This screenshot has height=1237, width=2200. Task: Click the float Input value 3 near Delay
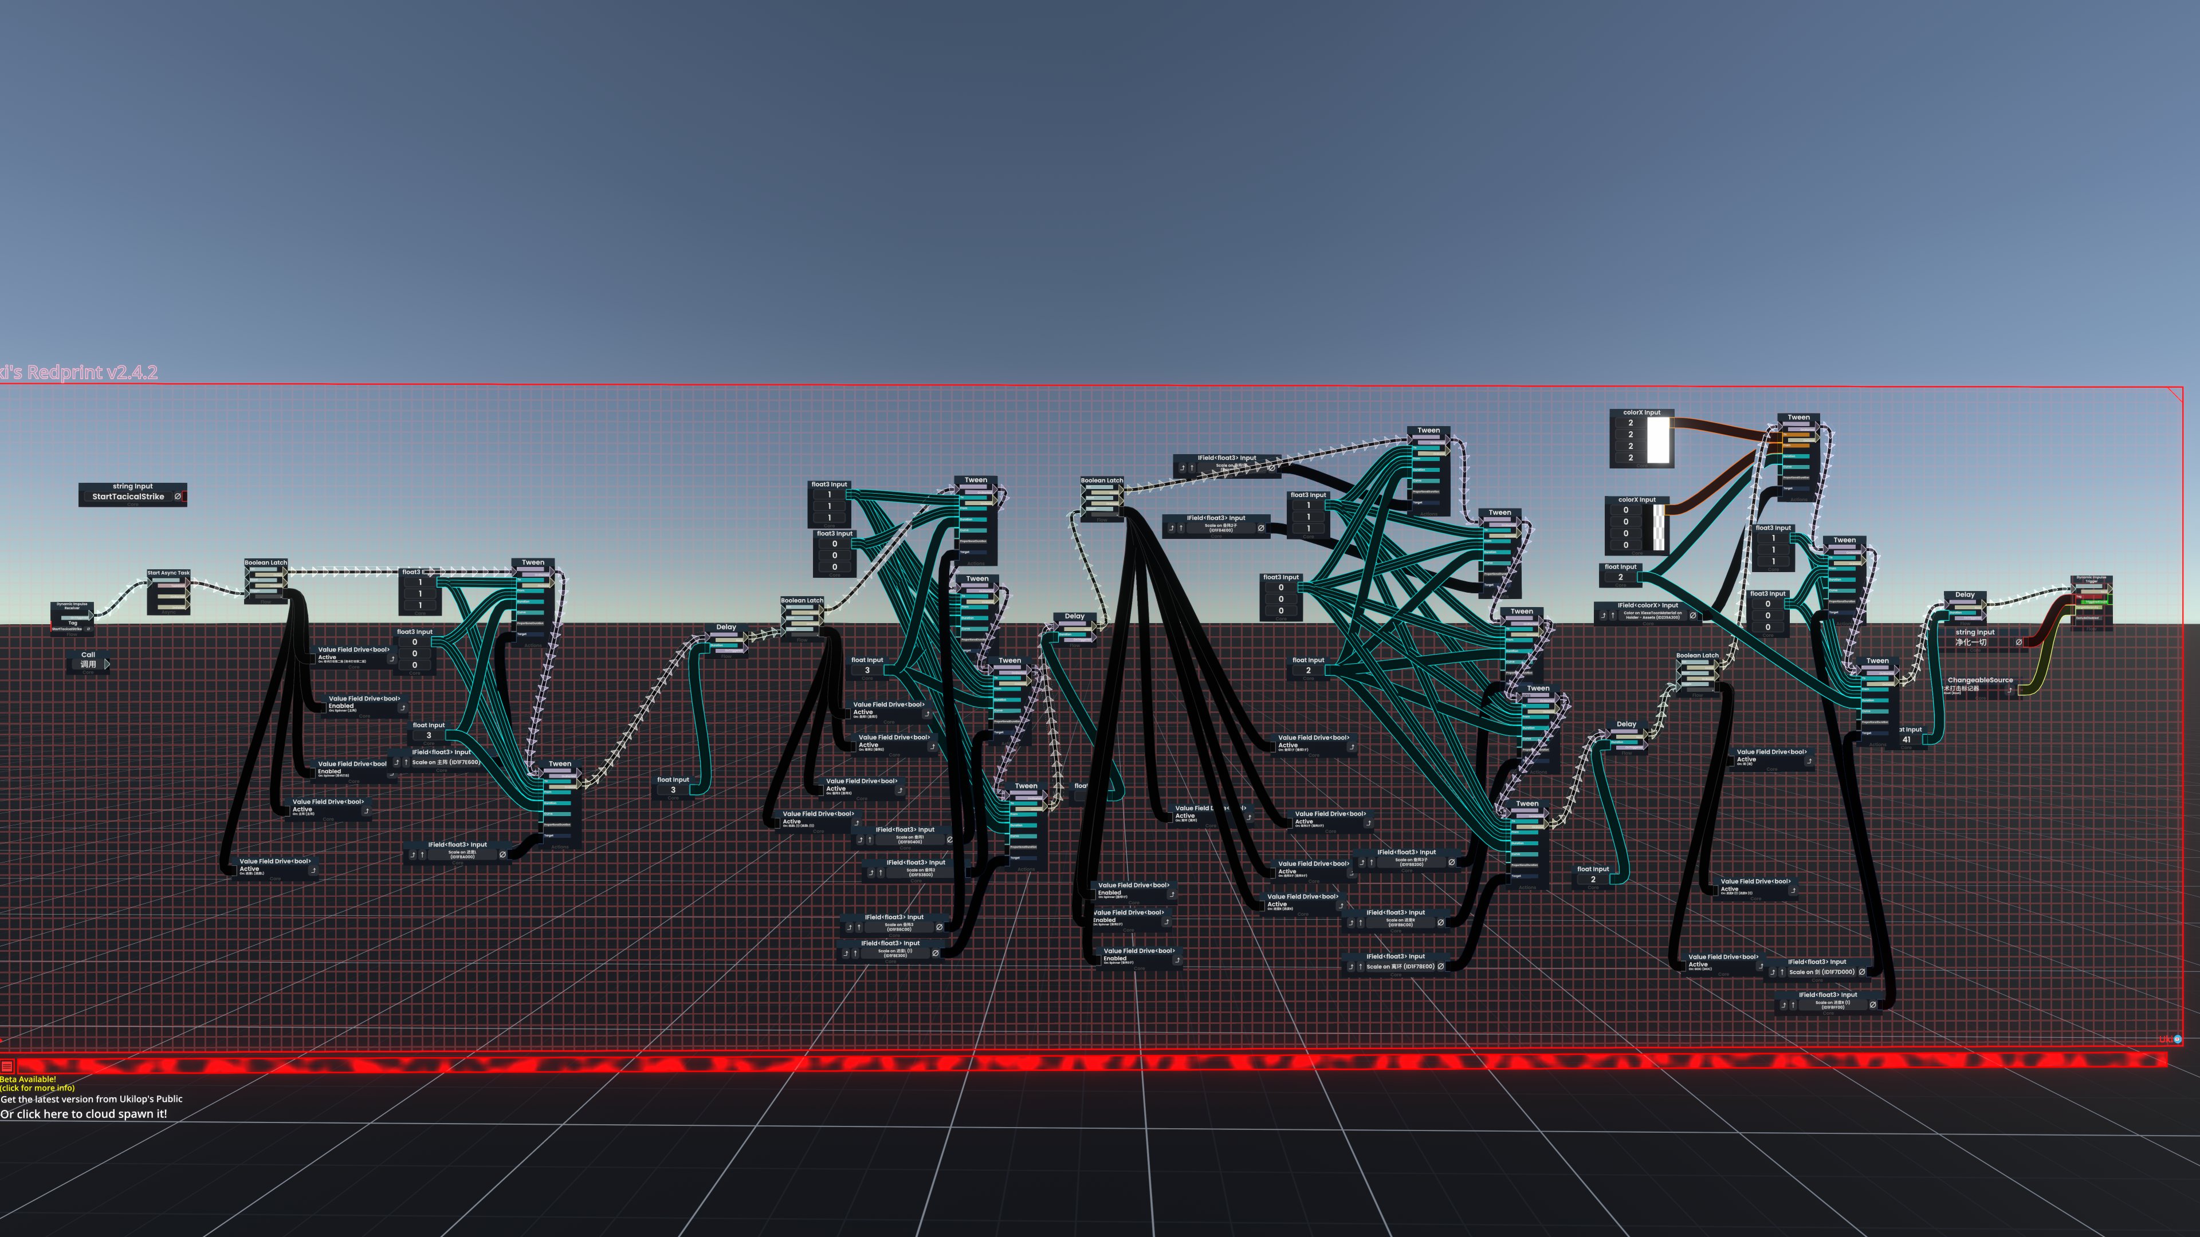pos(673,790)
